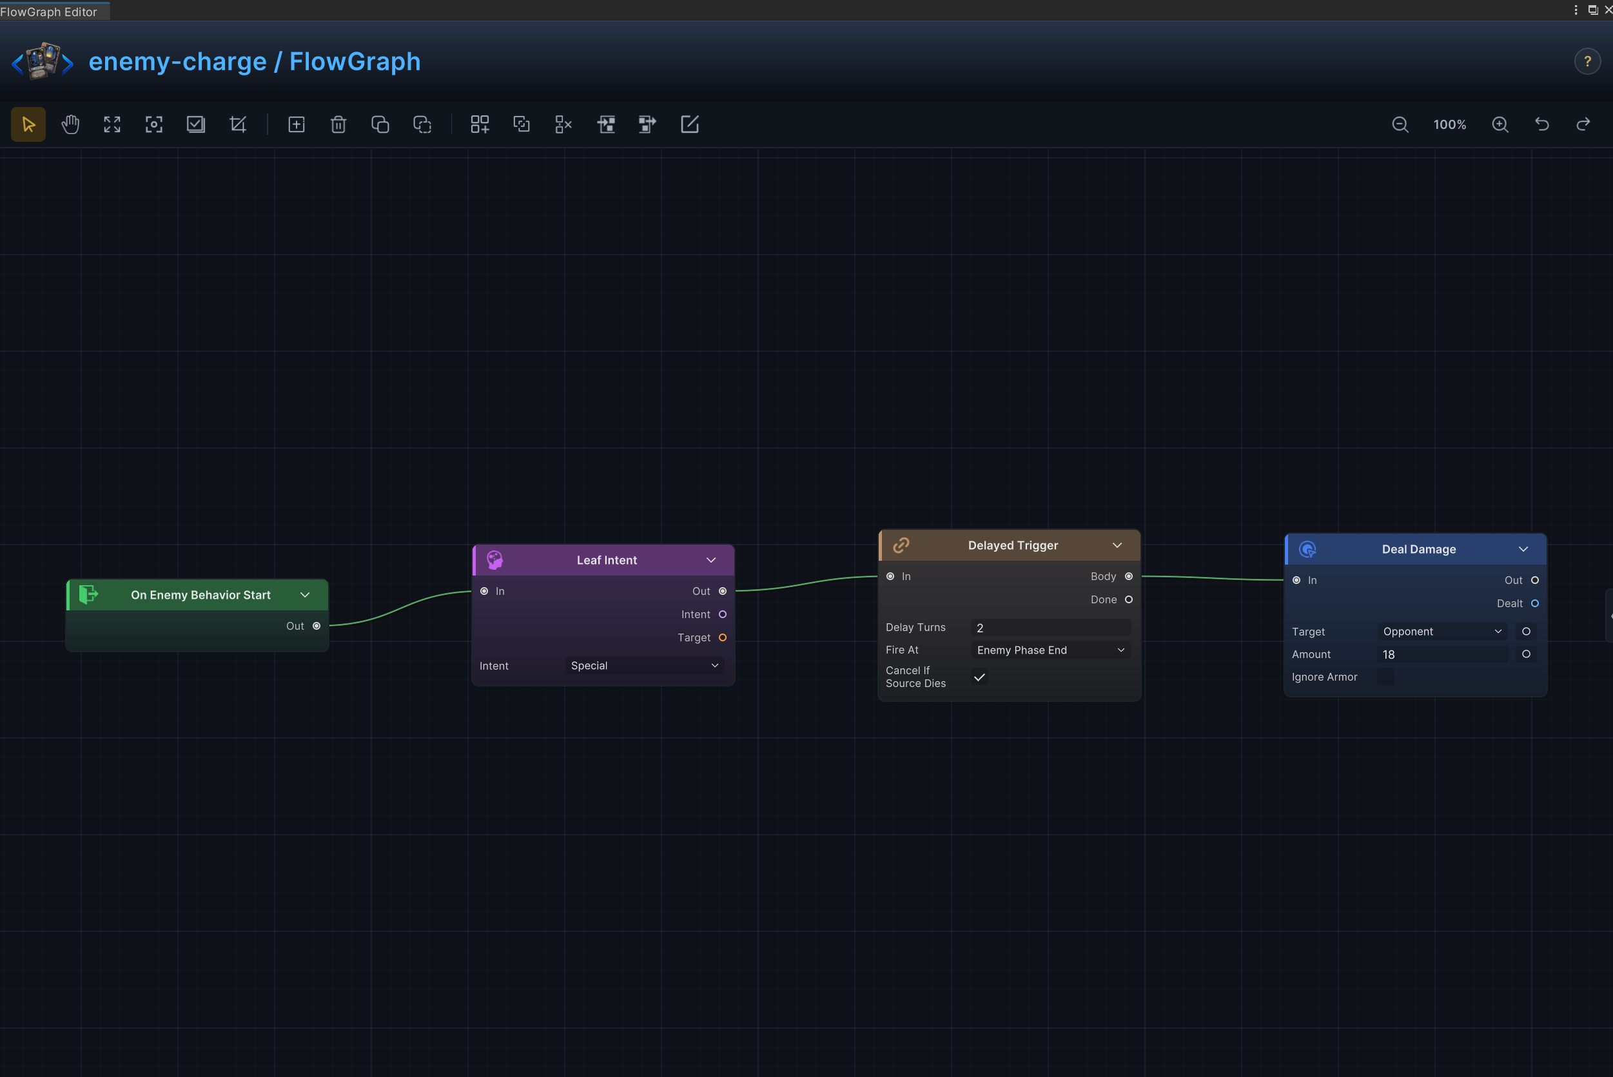Click On Enemy Behavior Start Out port

click(x=317, y=626)
